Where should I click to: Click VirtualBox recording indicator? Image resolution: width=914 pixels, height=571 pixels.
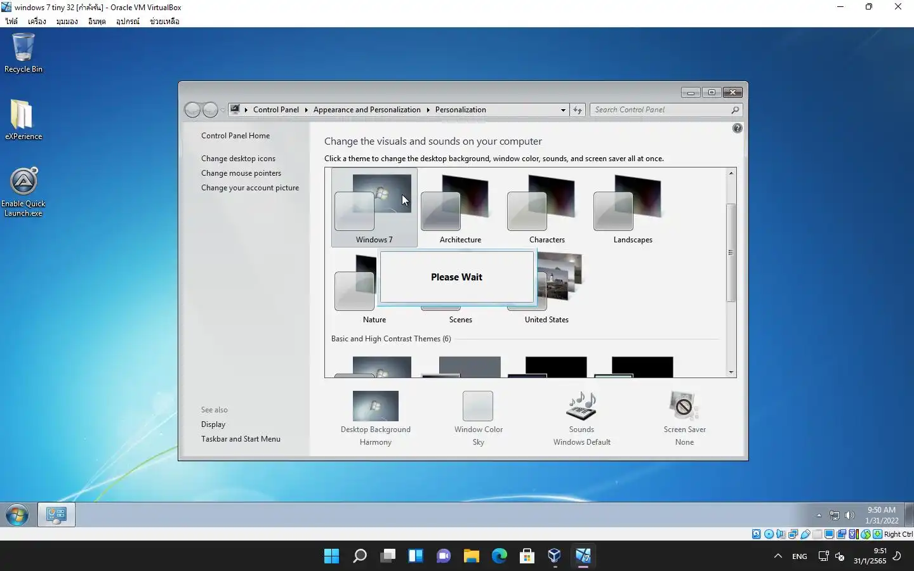pyautogui.click(x=841, y=534)
